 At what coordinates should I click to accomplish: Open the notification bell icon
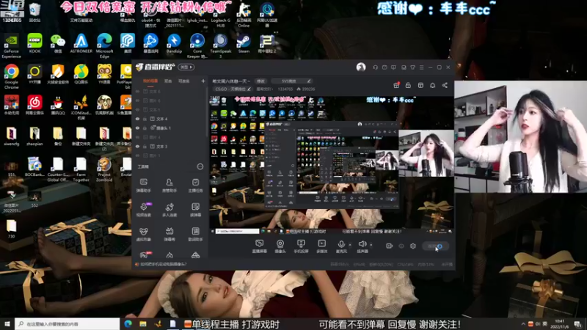432,85
